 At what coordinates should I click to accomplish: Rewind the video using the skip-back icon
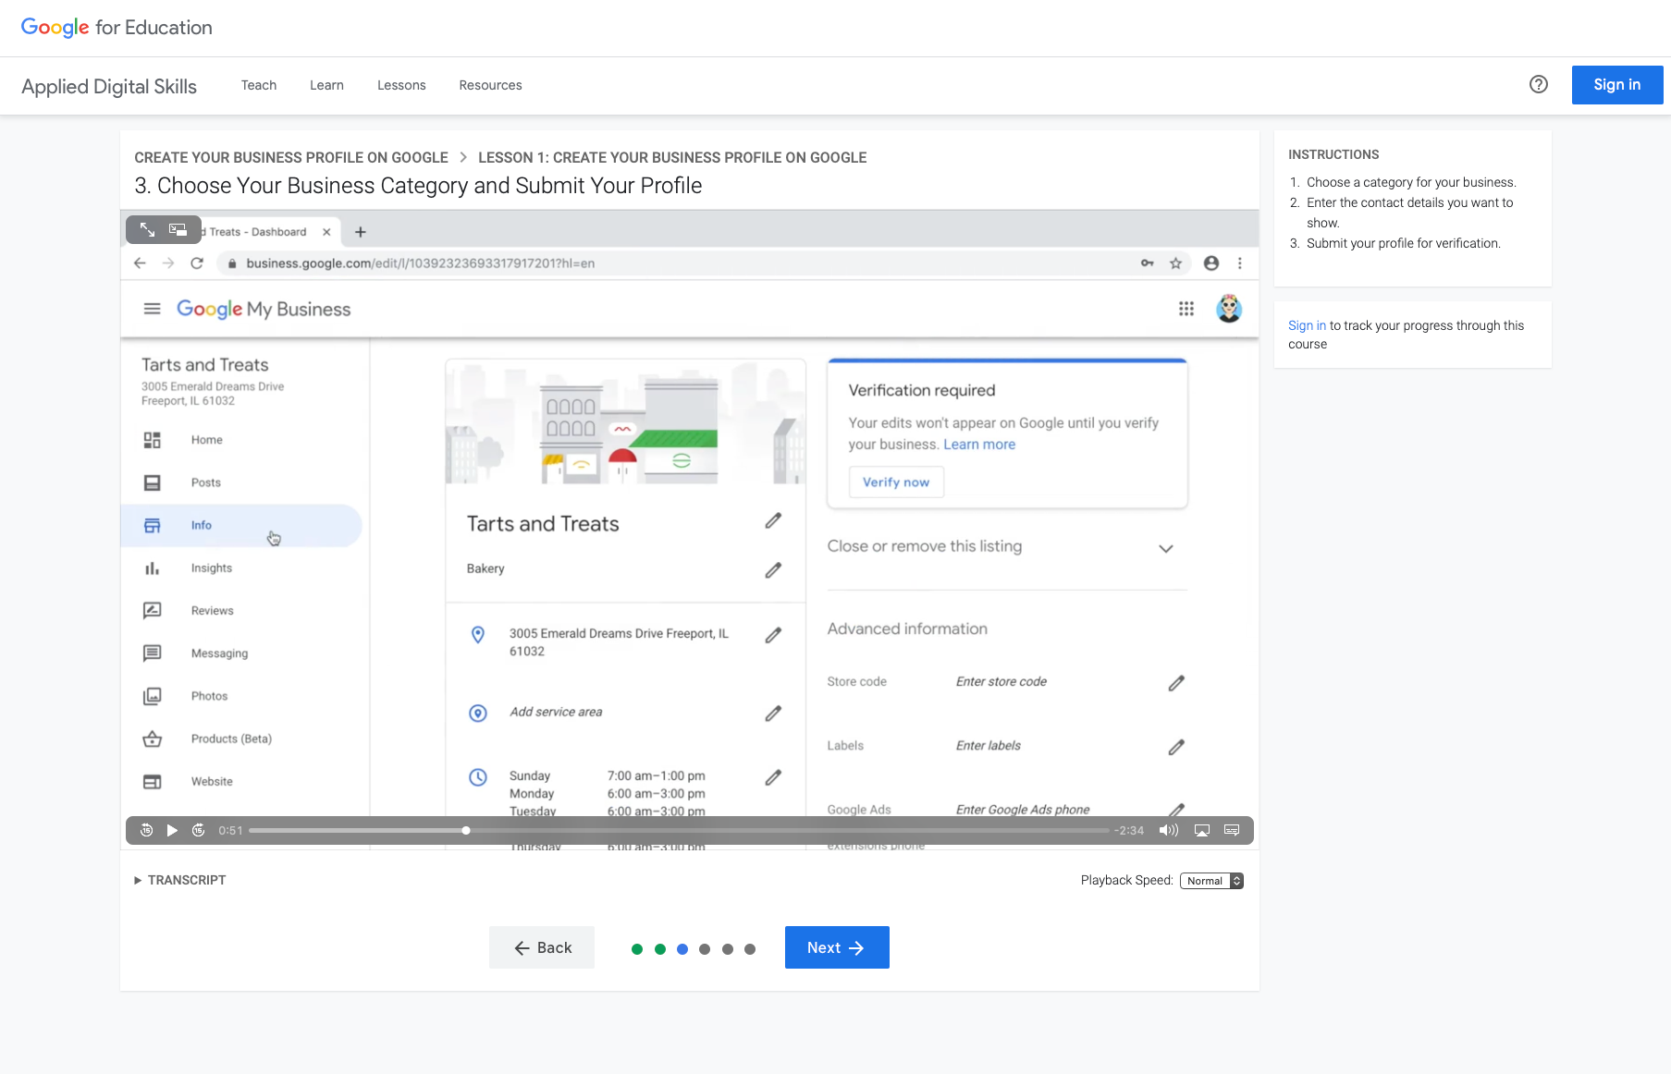click(x=146, y=830)
